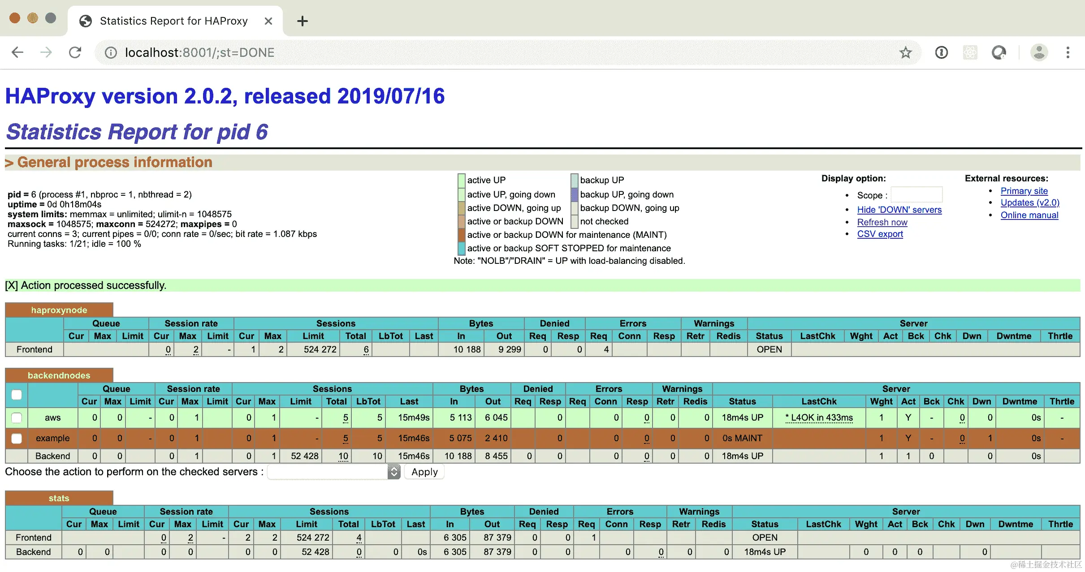Click the Refresh now link
The height and width of the screenshot is (572, 1085).
(882, 222)
